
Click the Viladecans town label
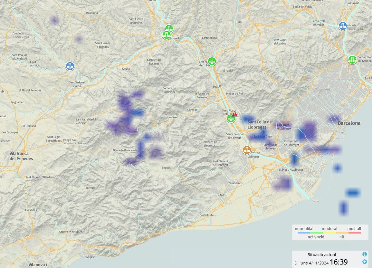236,183
